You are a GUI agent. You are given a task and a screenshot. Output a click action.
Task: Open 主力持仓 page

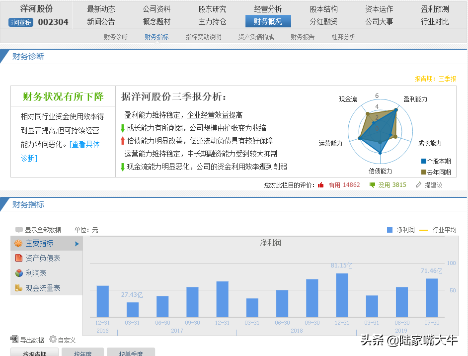[x=213, y=21]
